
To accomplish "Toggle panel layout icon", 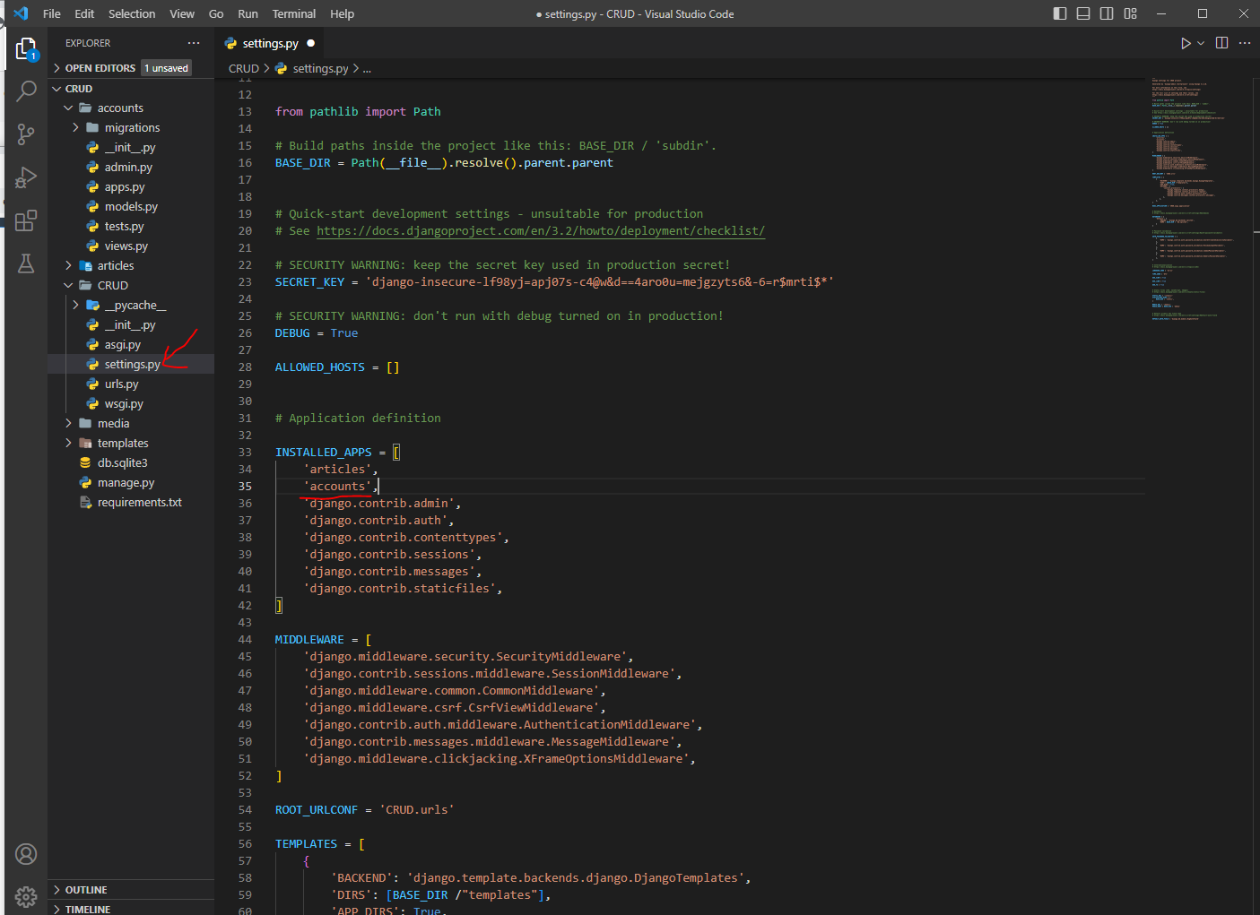I will click(x=1083, y=13).
